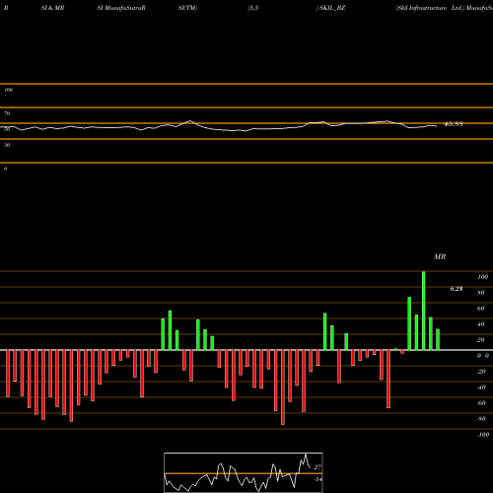Click the '-100' label on the MR axis
Viewport: 493px width, 493px height.
point(483,435)
